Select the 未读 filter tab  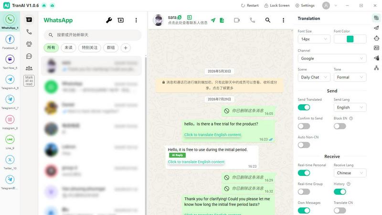68,48
